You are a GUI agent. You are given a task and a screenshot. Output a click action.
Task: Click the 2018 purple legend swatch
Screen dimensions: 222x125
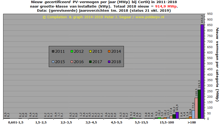109,62
